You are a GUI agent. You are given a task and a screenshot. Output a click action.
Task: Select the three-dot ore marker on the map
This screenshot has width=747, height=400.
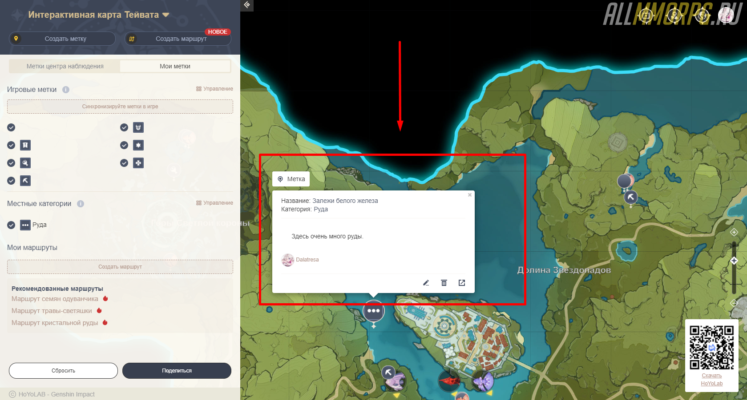pyautogui.click(x=374, y=311)
